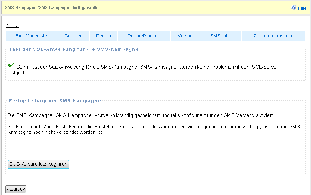311x195 pixels.
Task: Switch to the SMS-Inhalt tab
Action: tap(222, 36)
